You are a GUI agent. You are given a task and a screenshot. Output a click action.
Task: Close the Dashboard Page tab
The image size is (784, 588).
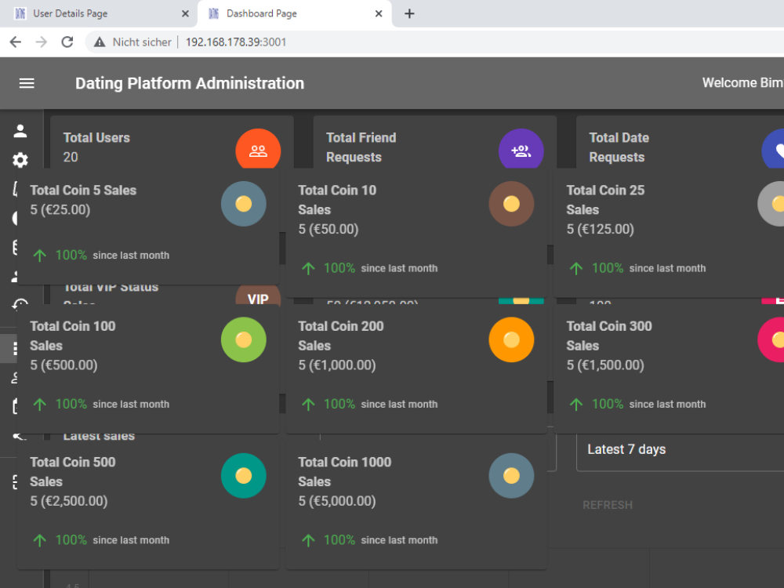(x=379, y=13)
